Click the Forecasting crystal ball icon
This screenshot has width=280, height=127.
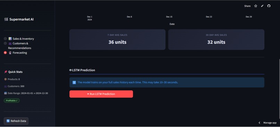coord(10,53)
